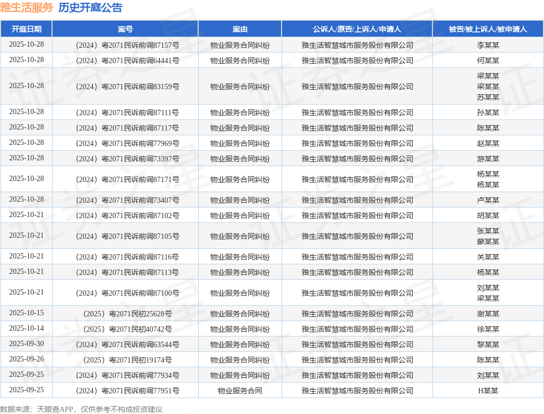Click defendant 何某某

click(488, 61)
